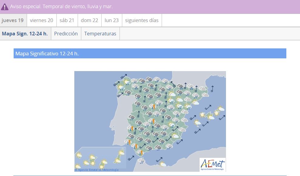This screenshot has height=176, width=300.
Task: Switch to the 'sáb 21' tab
Action: point(67,21)
